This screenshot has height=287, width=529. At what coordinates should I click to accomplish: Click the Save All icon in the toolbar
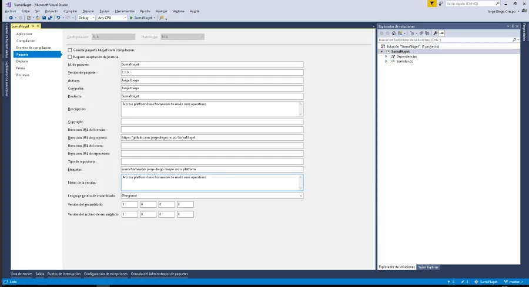pos(51,18)
